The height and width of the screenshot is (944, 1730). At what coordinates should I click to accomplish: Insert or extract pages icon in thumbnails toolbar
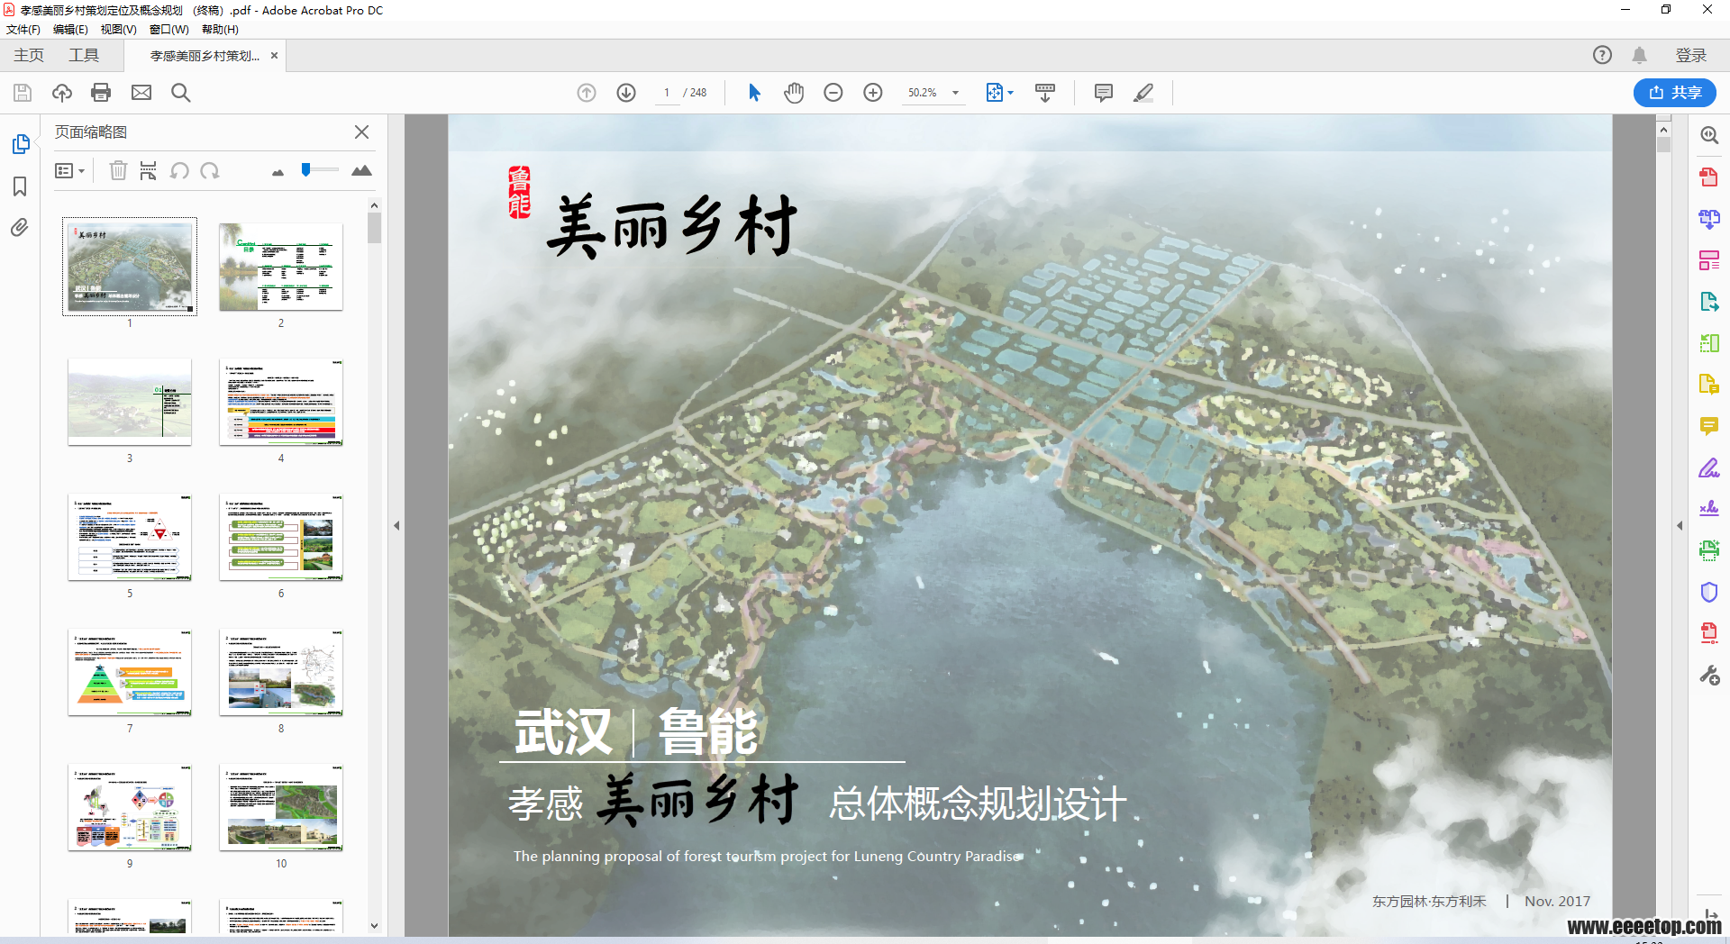[149, 170]
